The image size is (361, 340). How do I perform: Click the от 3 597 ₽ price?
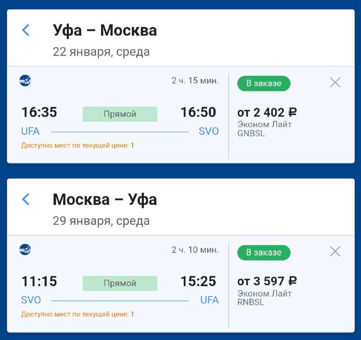(x=267, y=281)
